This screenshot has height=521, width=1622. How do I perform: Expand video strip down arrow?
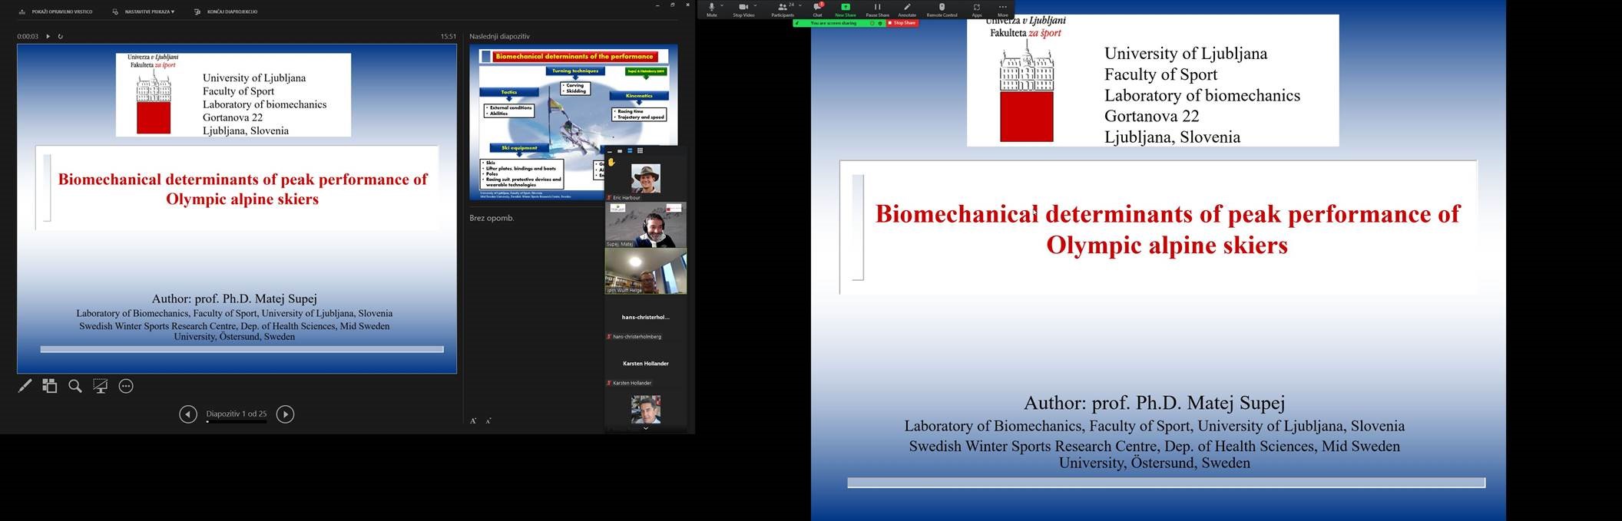tap(646, 428)
